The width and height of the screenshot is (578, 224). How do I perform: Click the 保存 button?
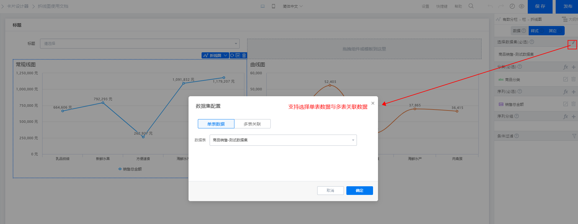540,6
